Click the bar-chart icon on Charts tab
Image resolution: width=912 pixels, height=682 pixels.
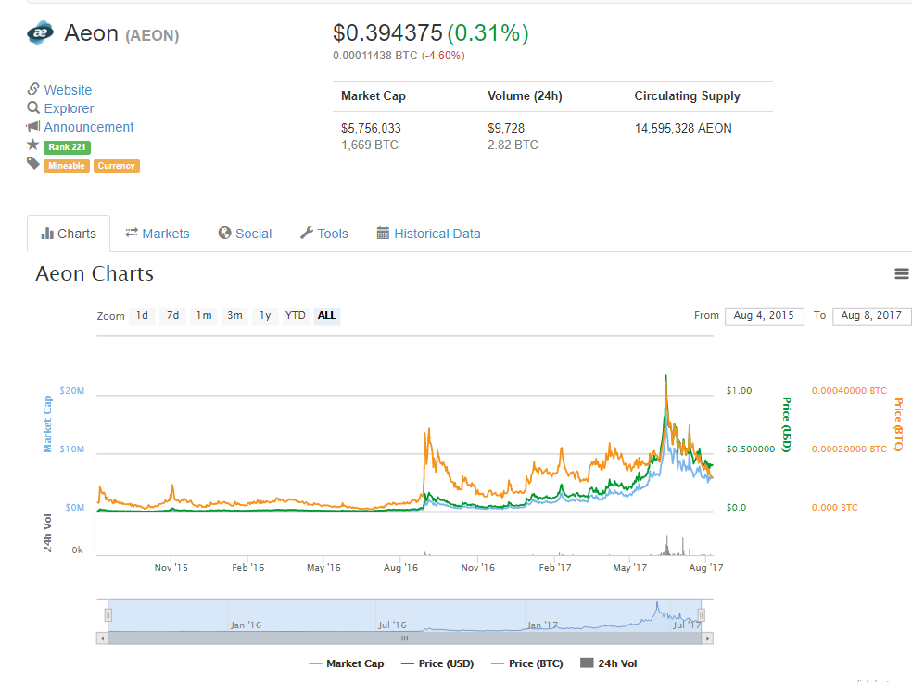47,234
